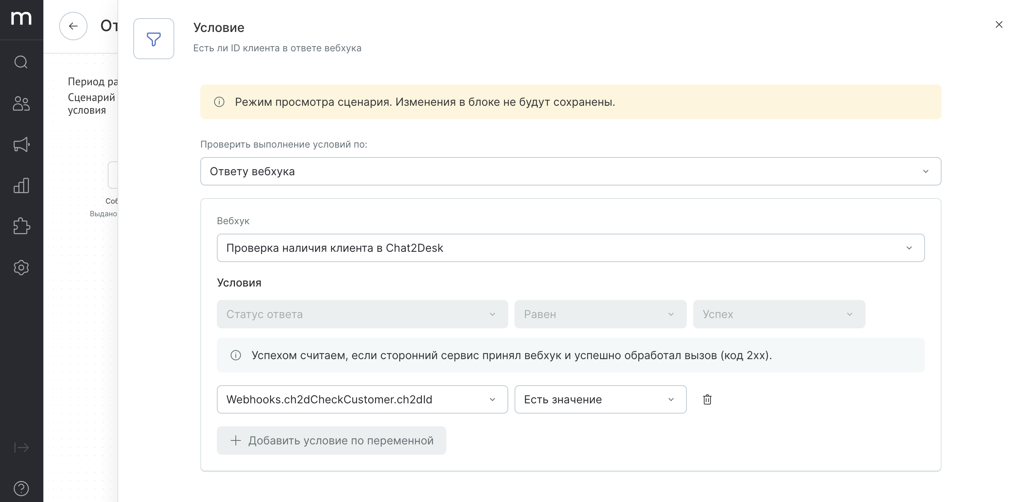Open the Успех value dropdown

click(x=779, y=314)
